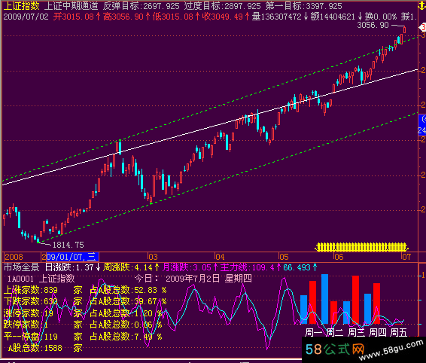Click the 平--停盘:119 statistic
The height and width of the screenshot is (363, 426).
coord(30,337)
